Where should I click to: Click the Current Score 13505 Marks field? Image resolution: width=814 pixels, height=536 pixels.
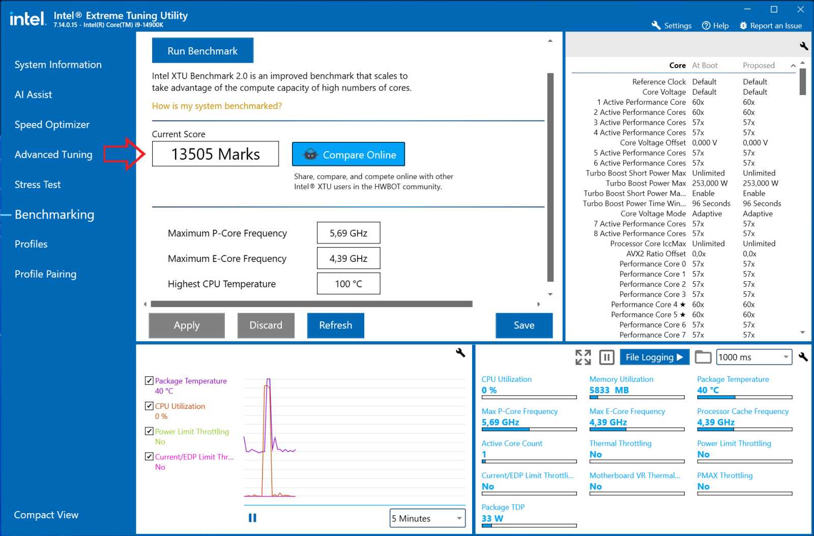pos(216,154)
